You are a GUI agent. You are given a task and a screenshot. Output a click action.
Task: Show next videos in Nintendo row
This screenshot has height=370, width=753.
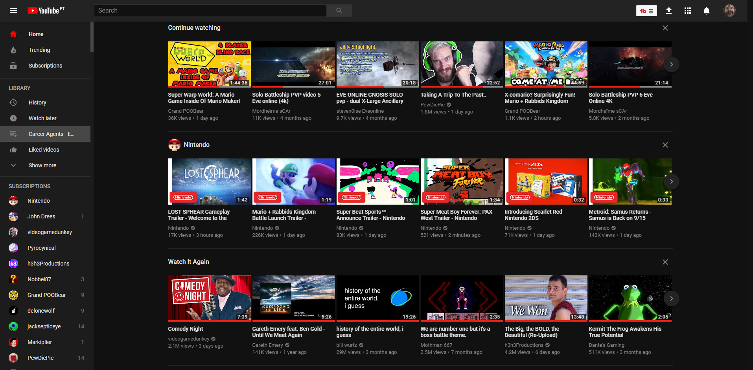click(672, 181)
